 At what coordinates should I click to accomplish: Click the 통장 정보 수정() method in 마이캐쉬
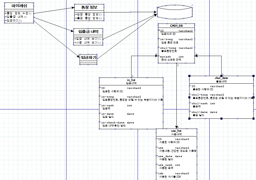(18, 13)
